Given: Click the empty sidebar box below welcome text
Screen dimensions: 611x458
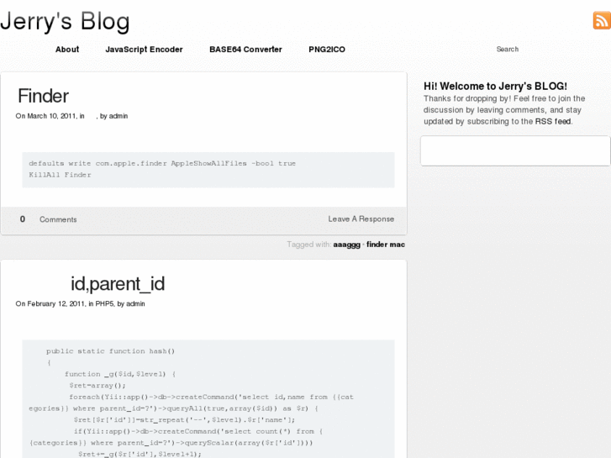Looking at the screenshot, I should (515, 151).
